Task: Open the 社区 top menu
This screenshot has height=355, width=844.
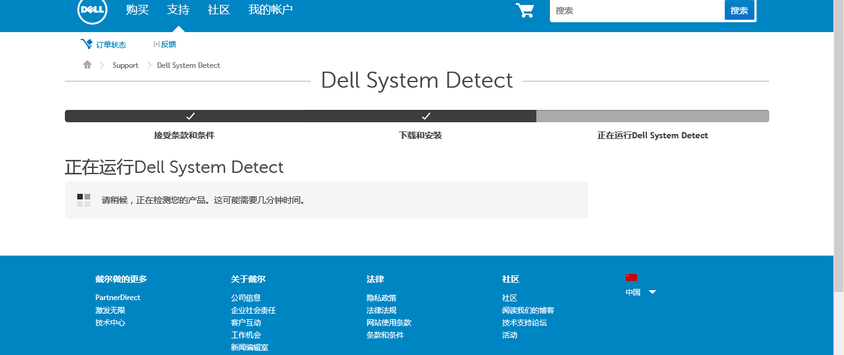Action: pos(219,10)
